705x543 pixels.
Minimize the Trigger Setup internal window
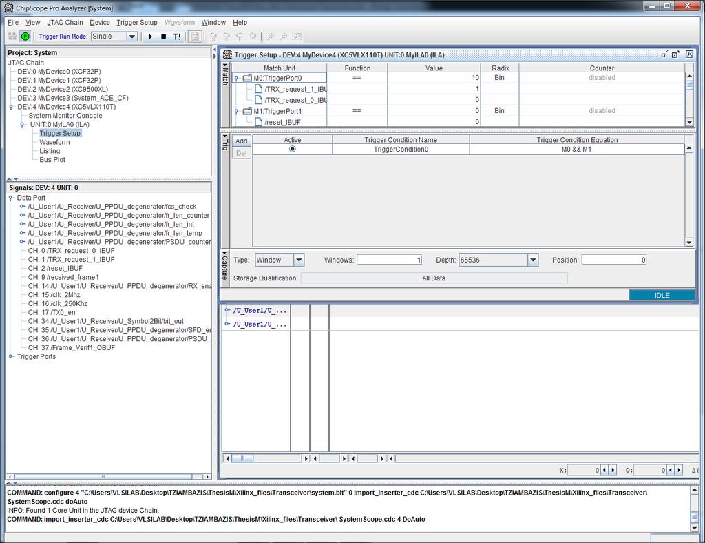click(x=664, y=54)
